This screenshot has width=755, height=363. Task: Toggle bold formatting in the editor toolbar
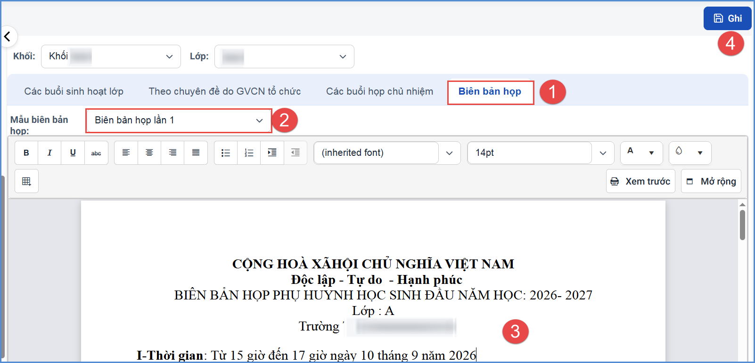click(x=26, y=153)
